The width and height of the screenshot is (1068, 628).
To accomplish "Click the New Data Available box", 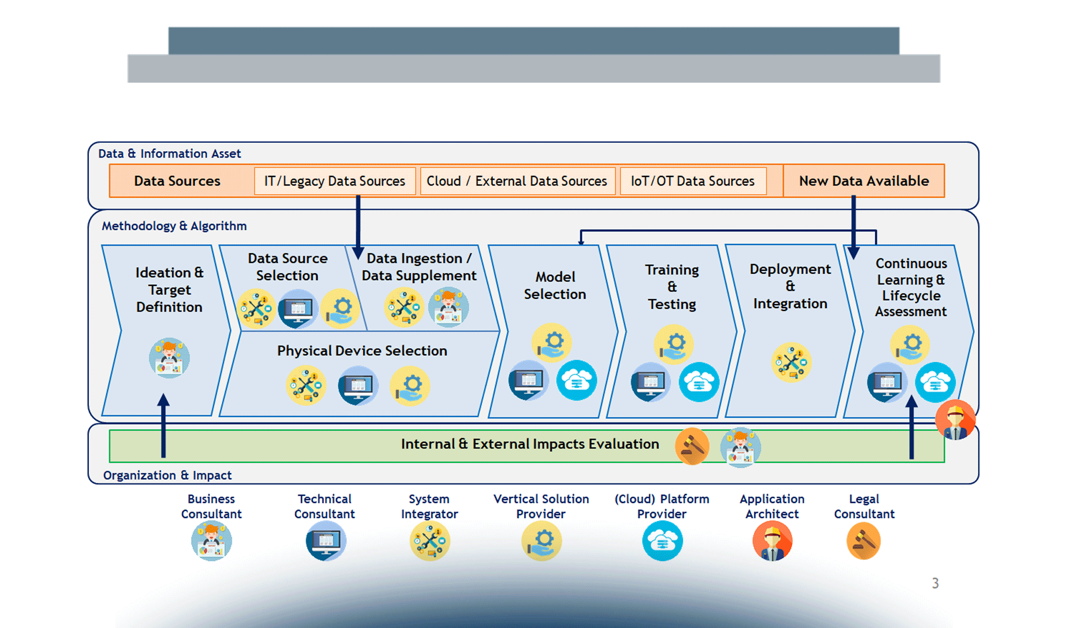I will (864, 181).
